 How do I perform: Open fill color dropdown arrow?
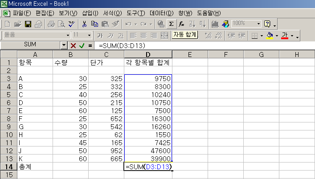(x=277, y=36)
